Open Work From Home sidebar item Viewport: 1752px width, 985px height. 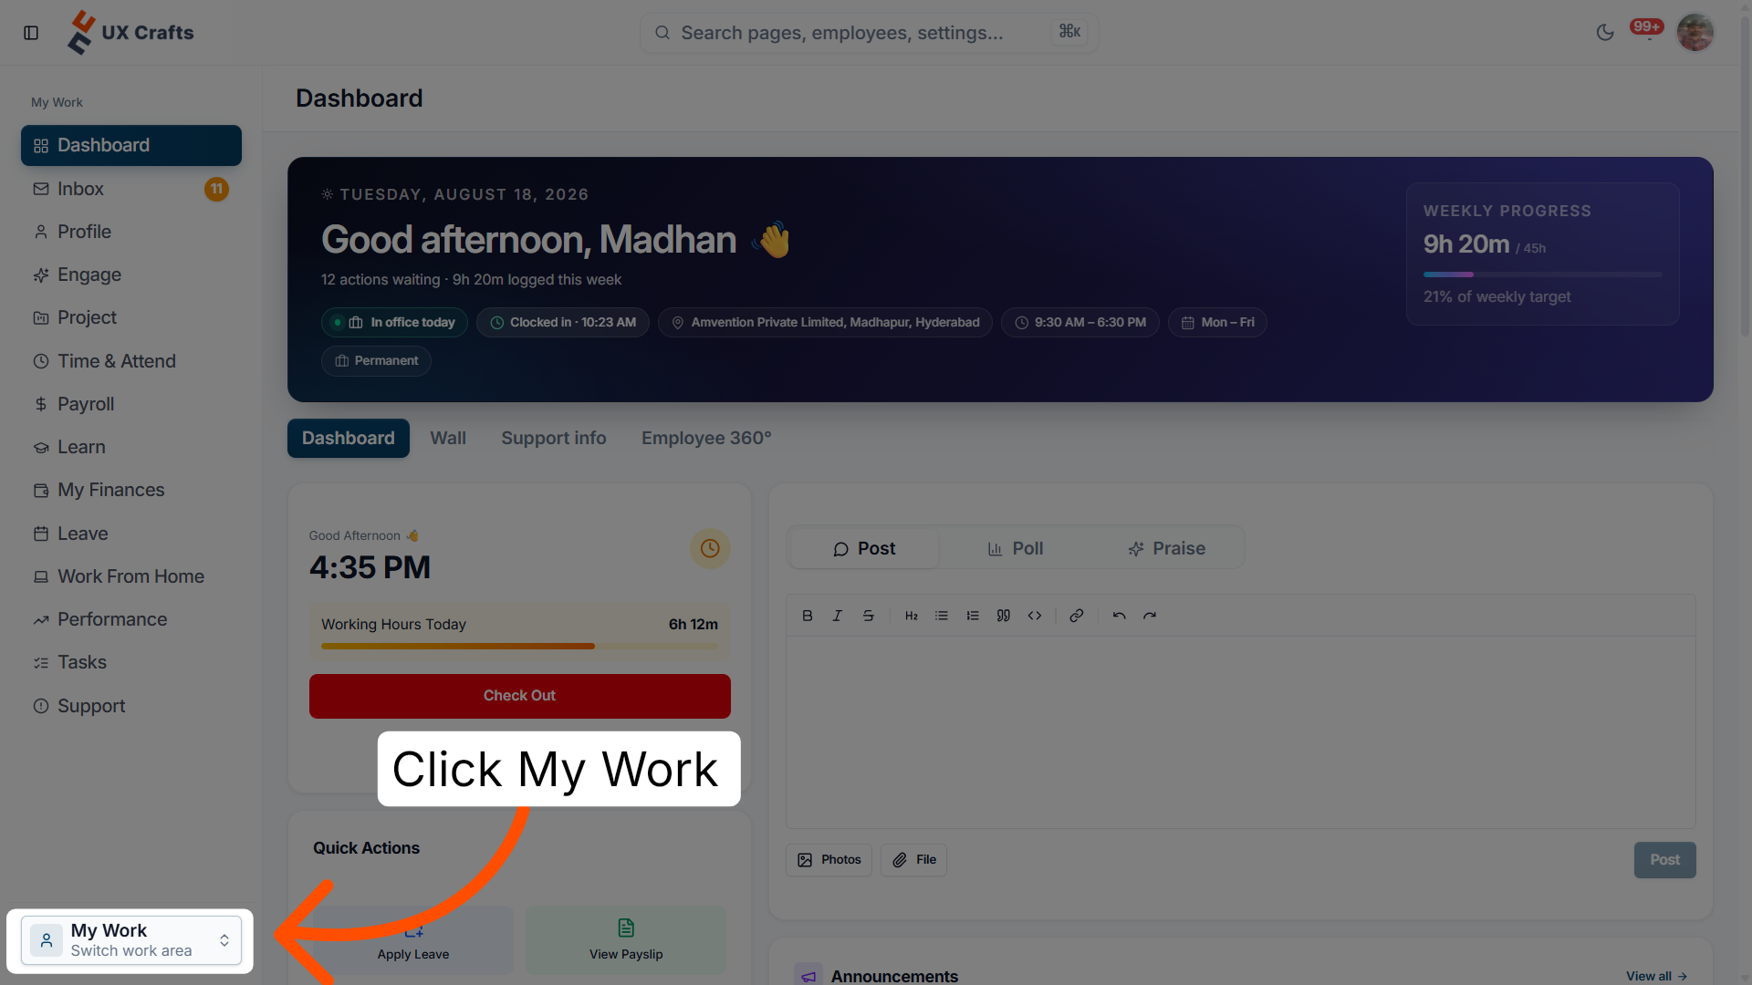coord(131,576)
